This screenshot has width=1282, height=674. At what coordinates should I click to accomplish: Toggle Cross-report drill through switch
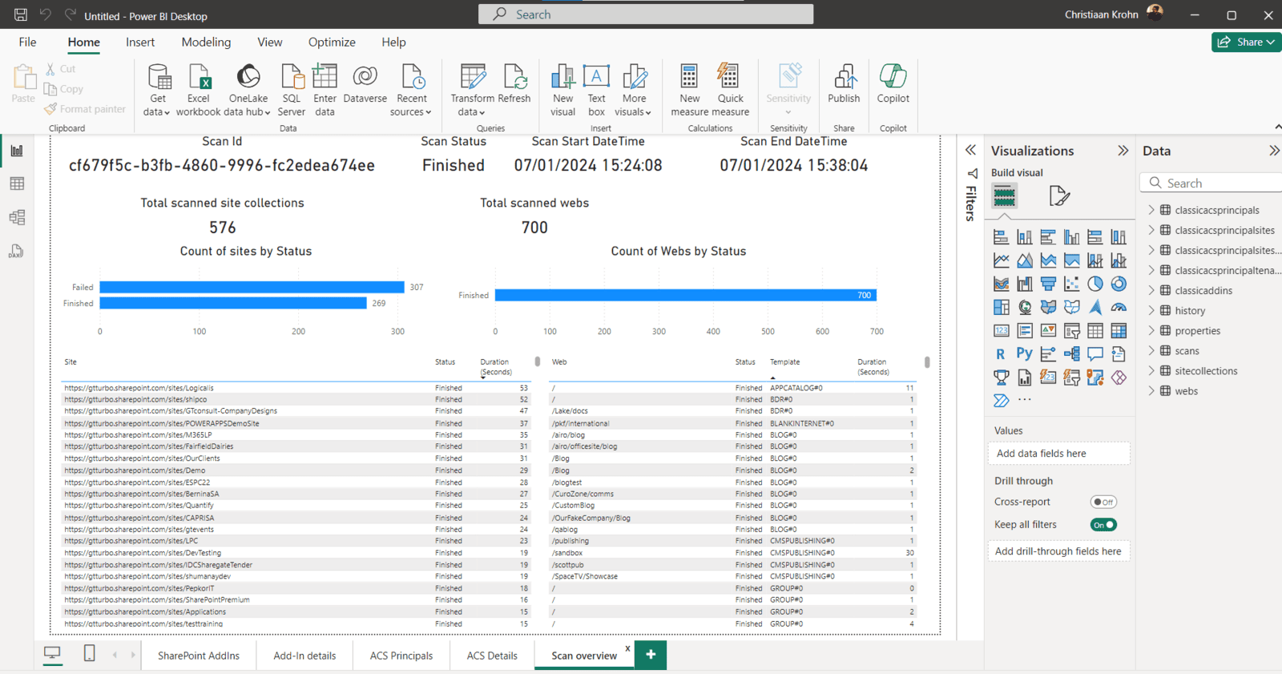pos(1103,502)
